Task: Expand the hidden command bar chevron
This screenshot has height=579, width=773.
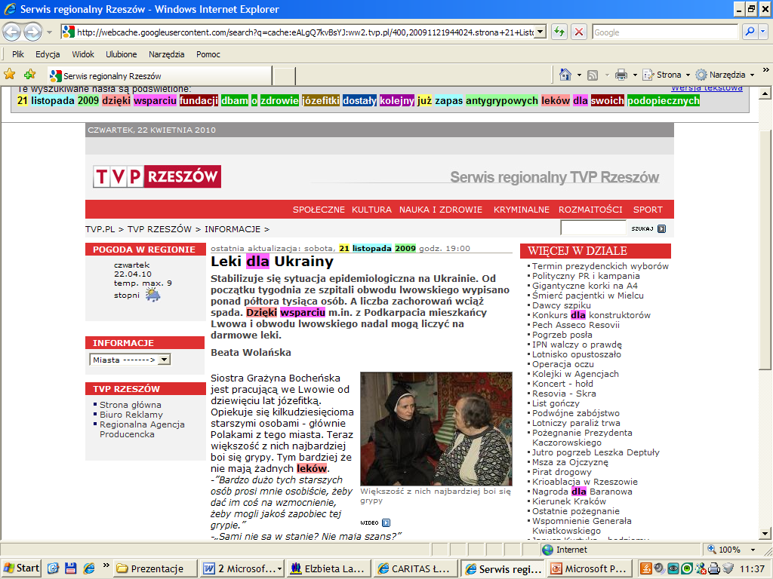Action: point(765,70)
